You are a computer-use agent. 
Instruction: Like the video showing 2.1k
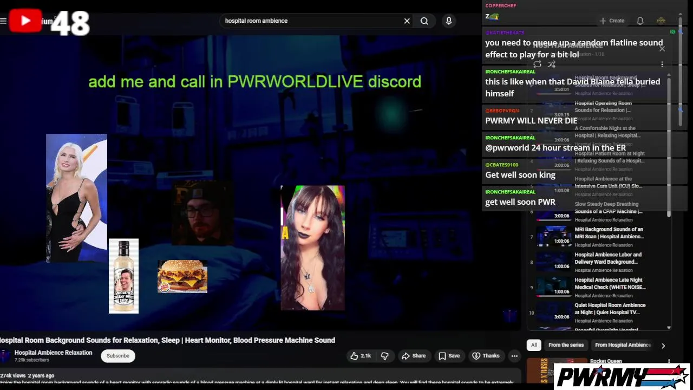coord(361,356)
